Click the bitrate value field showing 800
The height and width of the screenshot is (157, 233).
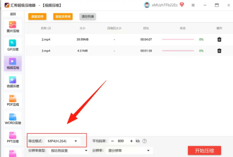tap(121, 141)
